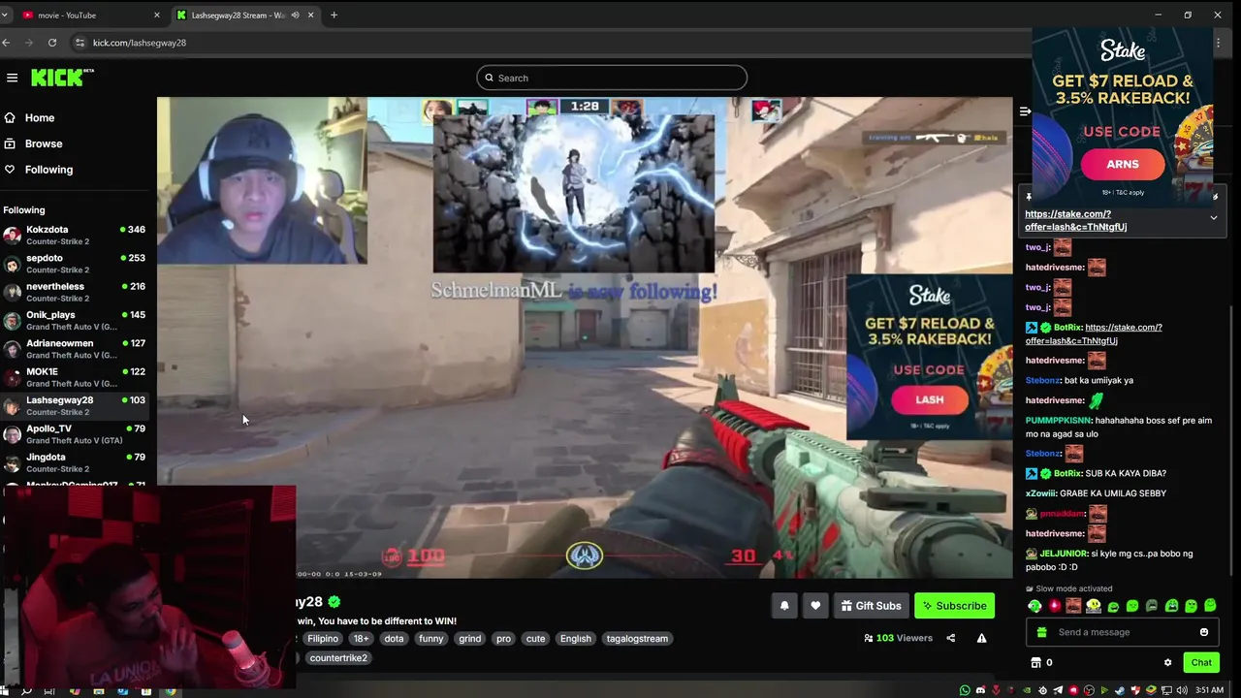
Task: Click the dota tag
Action: pyautogui.click(x=394, y=639)
